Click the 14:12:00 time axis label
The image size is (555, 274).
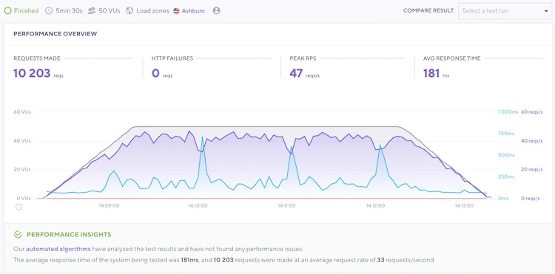point(375,205)
